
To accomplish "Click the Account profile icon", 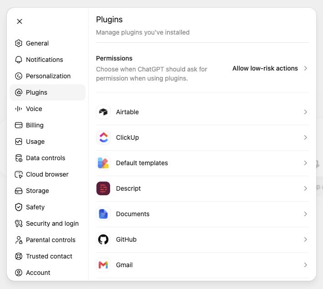I will tap(19, 273).
